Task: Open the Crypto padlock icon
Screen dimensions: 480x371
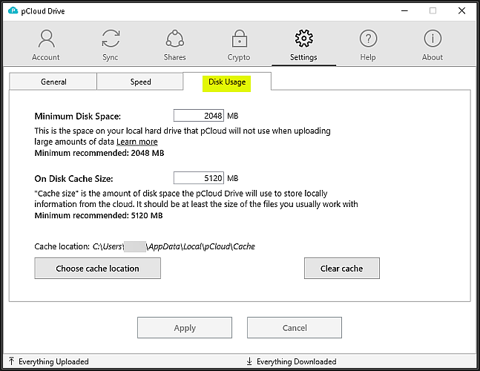Action: tap(239, 39)
